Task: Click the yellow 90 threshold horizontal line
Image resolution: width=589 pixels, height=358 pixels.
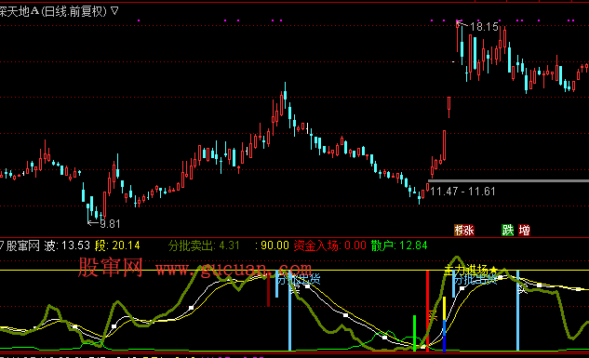Action: pos(294,271)
